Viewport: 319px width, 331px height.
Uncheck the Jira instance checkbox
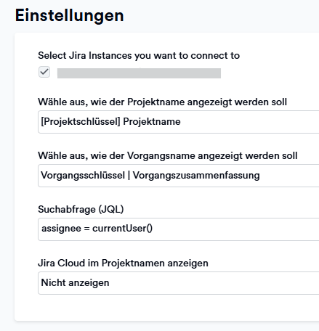44,72
